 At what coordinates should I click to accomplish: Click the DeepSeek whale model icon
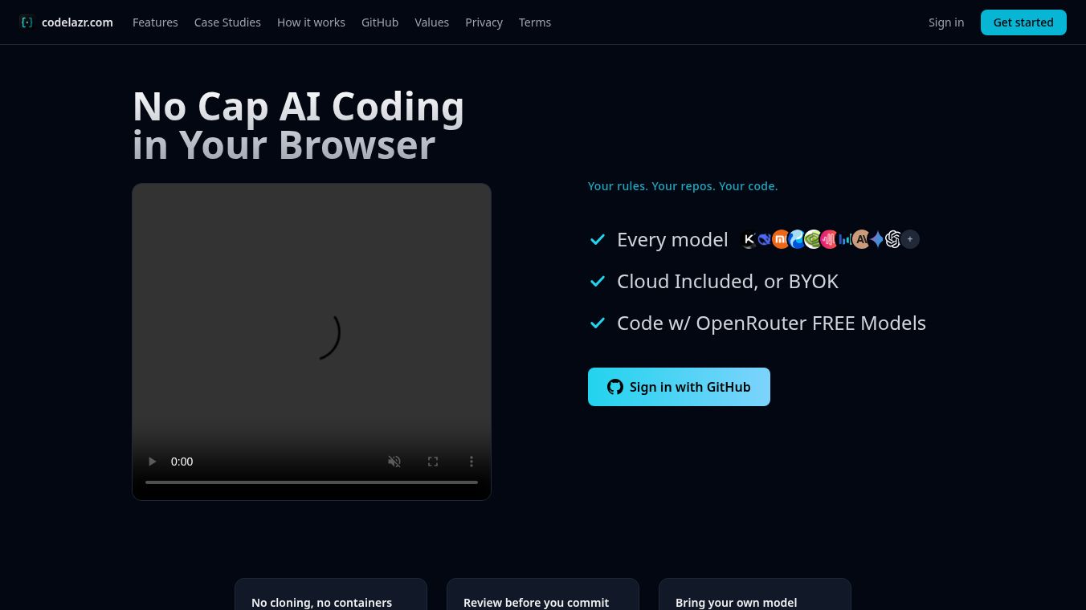click(765, 239)
